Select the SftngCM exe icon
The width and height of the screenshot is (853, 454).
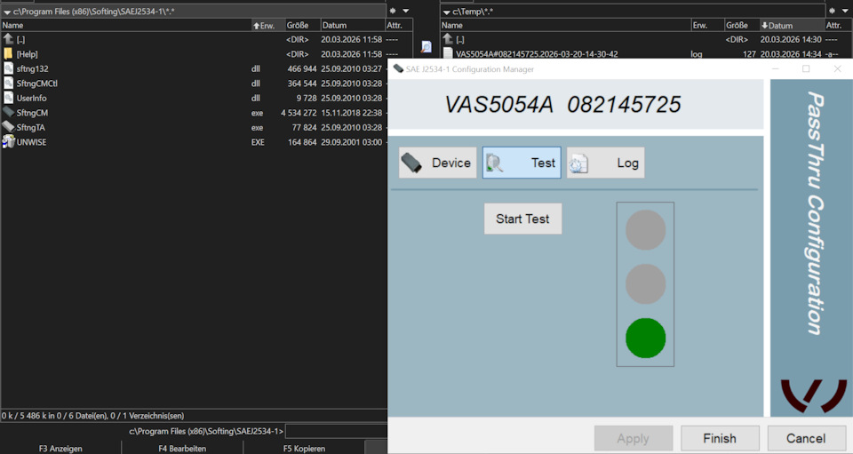pyautogui.click(x=8, y=112)
